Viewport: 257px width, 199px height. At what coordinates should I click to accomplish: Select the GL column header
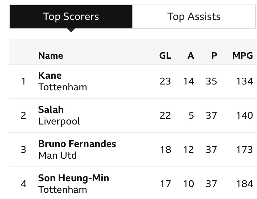(165, 55)
